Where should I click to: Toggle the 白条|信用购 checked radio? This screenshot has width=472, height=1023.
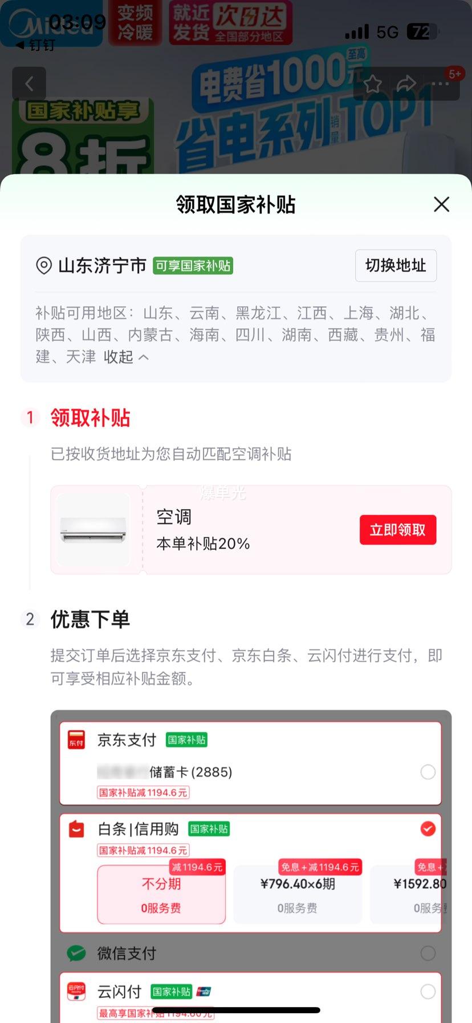pyautogui.click(x=428, y=828)
